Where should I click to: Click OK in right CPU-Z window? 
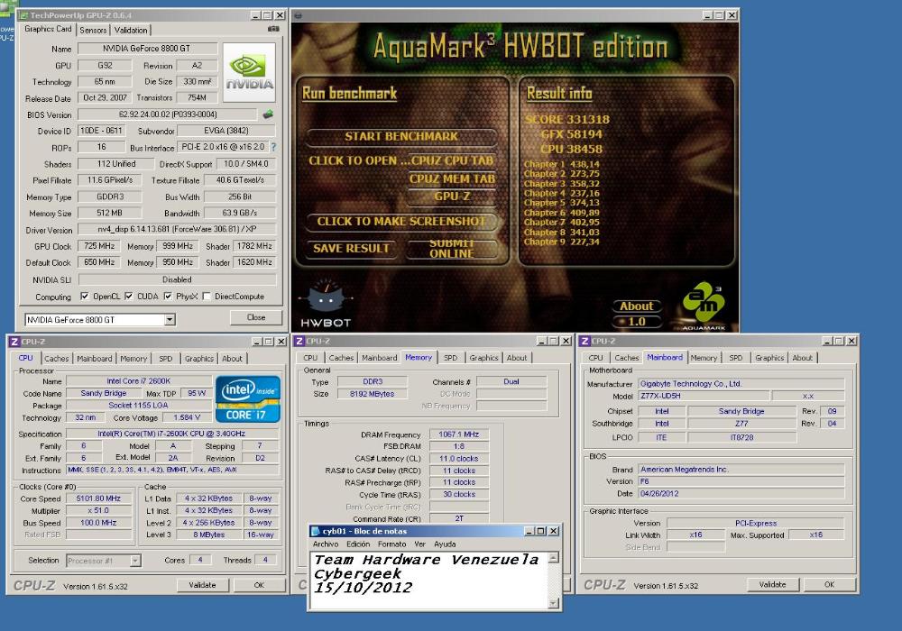point(829,584)
